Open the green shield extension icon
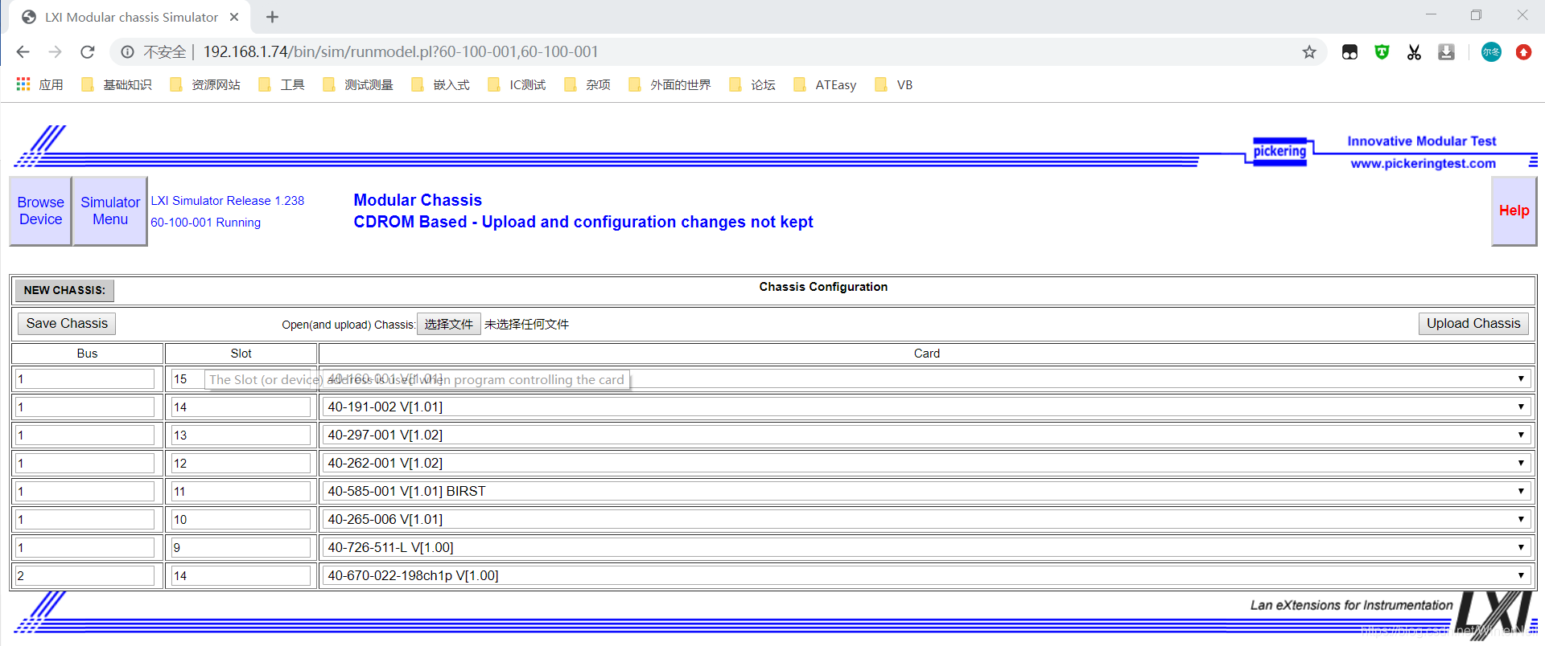 point(1382,52)
